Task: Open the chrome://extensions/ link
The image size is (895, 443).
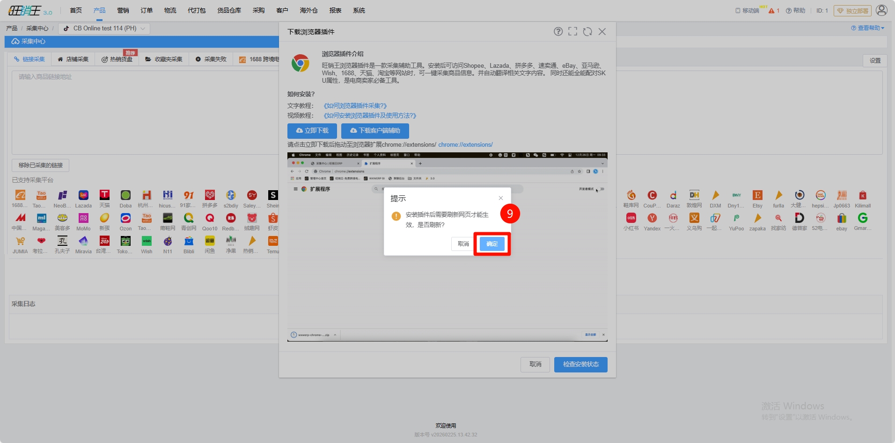Action: click(465, 145)
